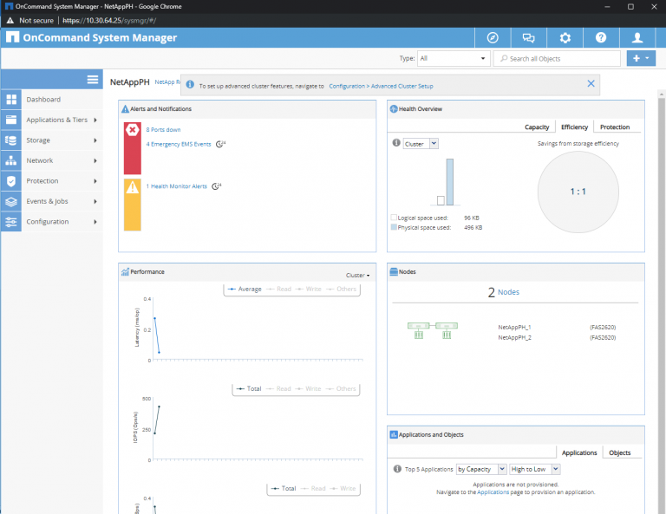Click the 1:1 storage efficiency circle
The width and height of the screenshot is (666, 514).
click(578, 192)
